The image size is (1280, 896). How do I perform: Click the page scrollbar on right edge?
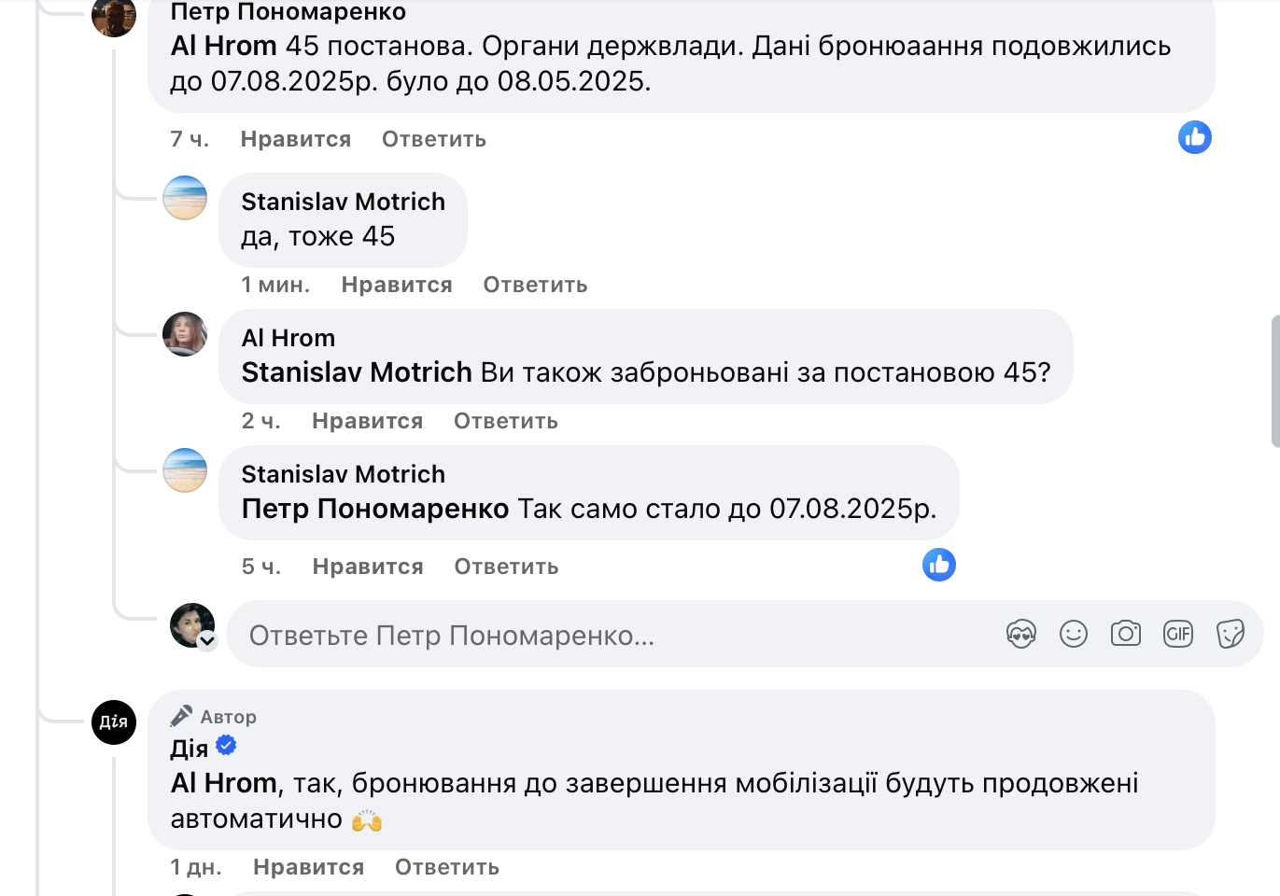tap(1275, 382)
